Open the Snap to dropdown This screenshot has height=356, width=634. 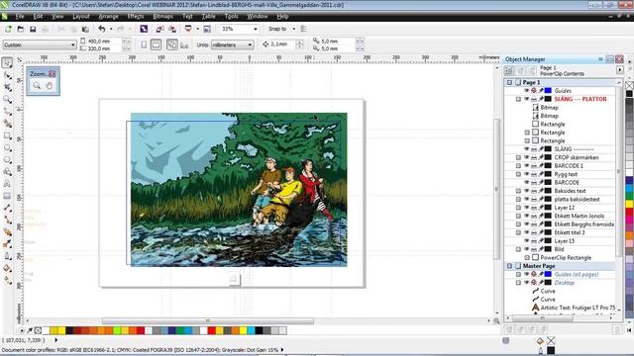click(x=293, y=29)
